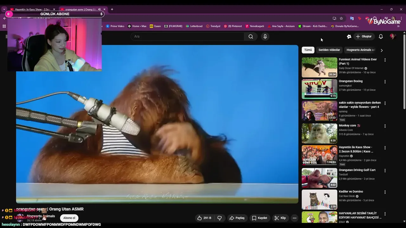Open Home Max bookmark
Image resolution: width=406 pixels, height=228 pixels.
(137, 26)
